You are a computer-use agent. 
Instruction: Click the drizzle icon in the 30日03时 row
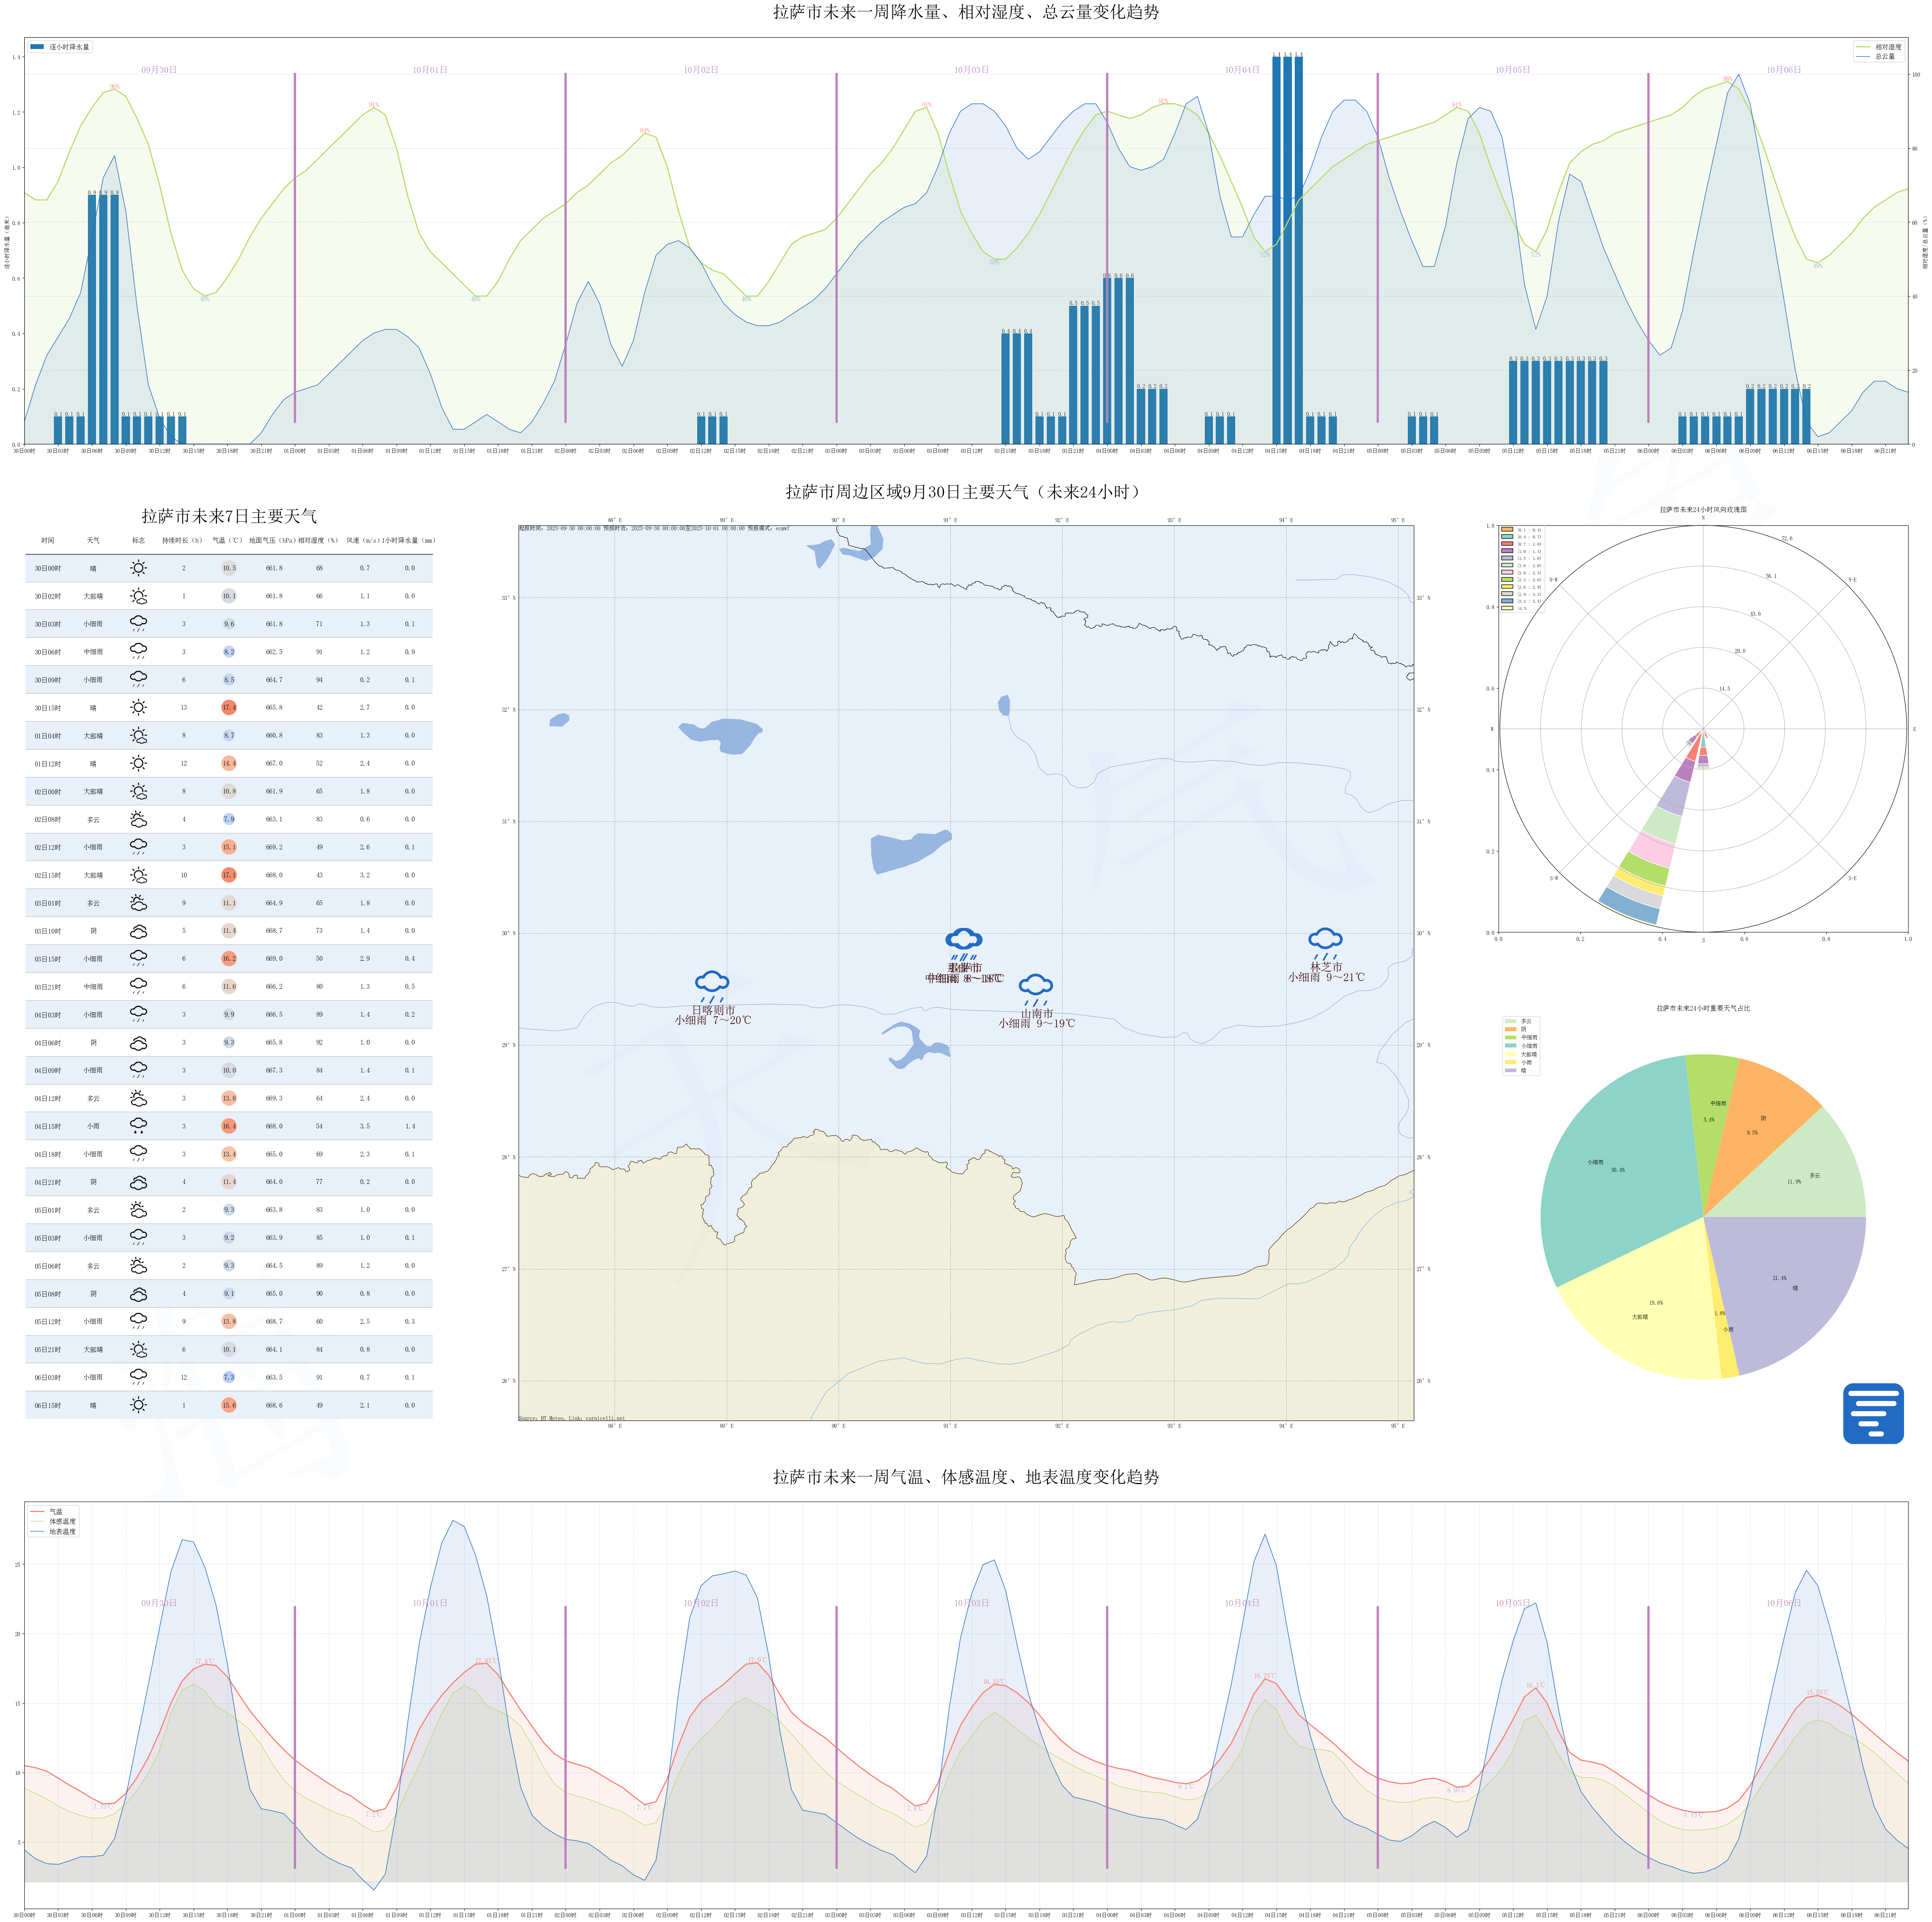[138, 624]
